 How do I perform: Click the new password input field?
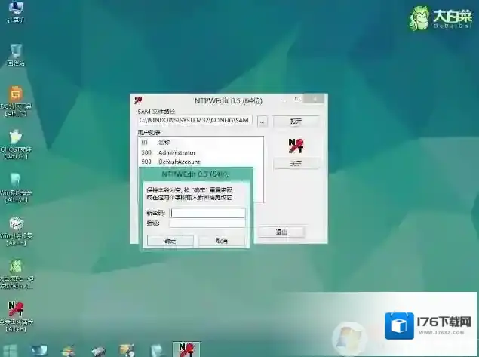pos(207,213)
